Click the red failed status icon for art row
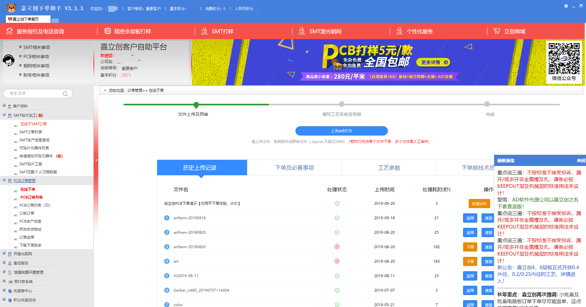This screenshot has width=586, height=307. pyautogui.click(x=337, y=261)
